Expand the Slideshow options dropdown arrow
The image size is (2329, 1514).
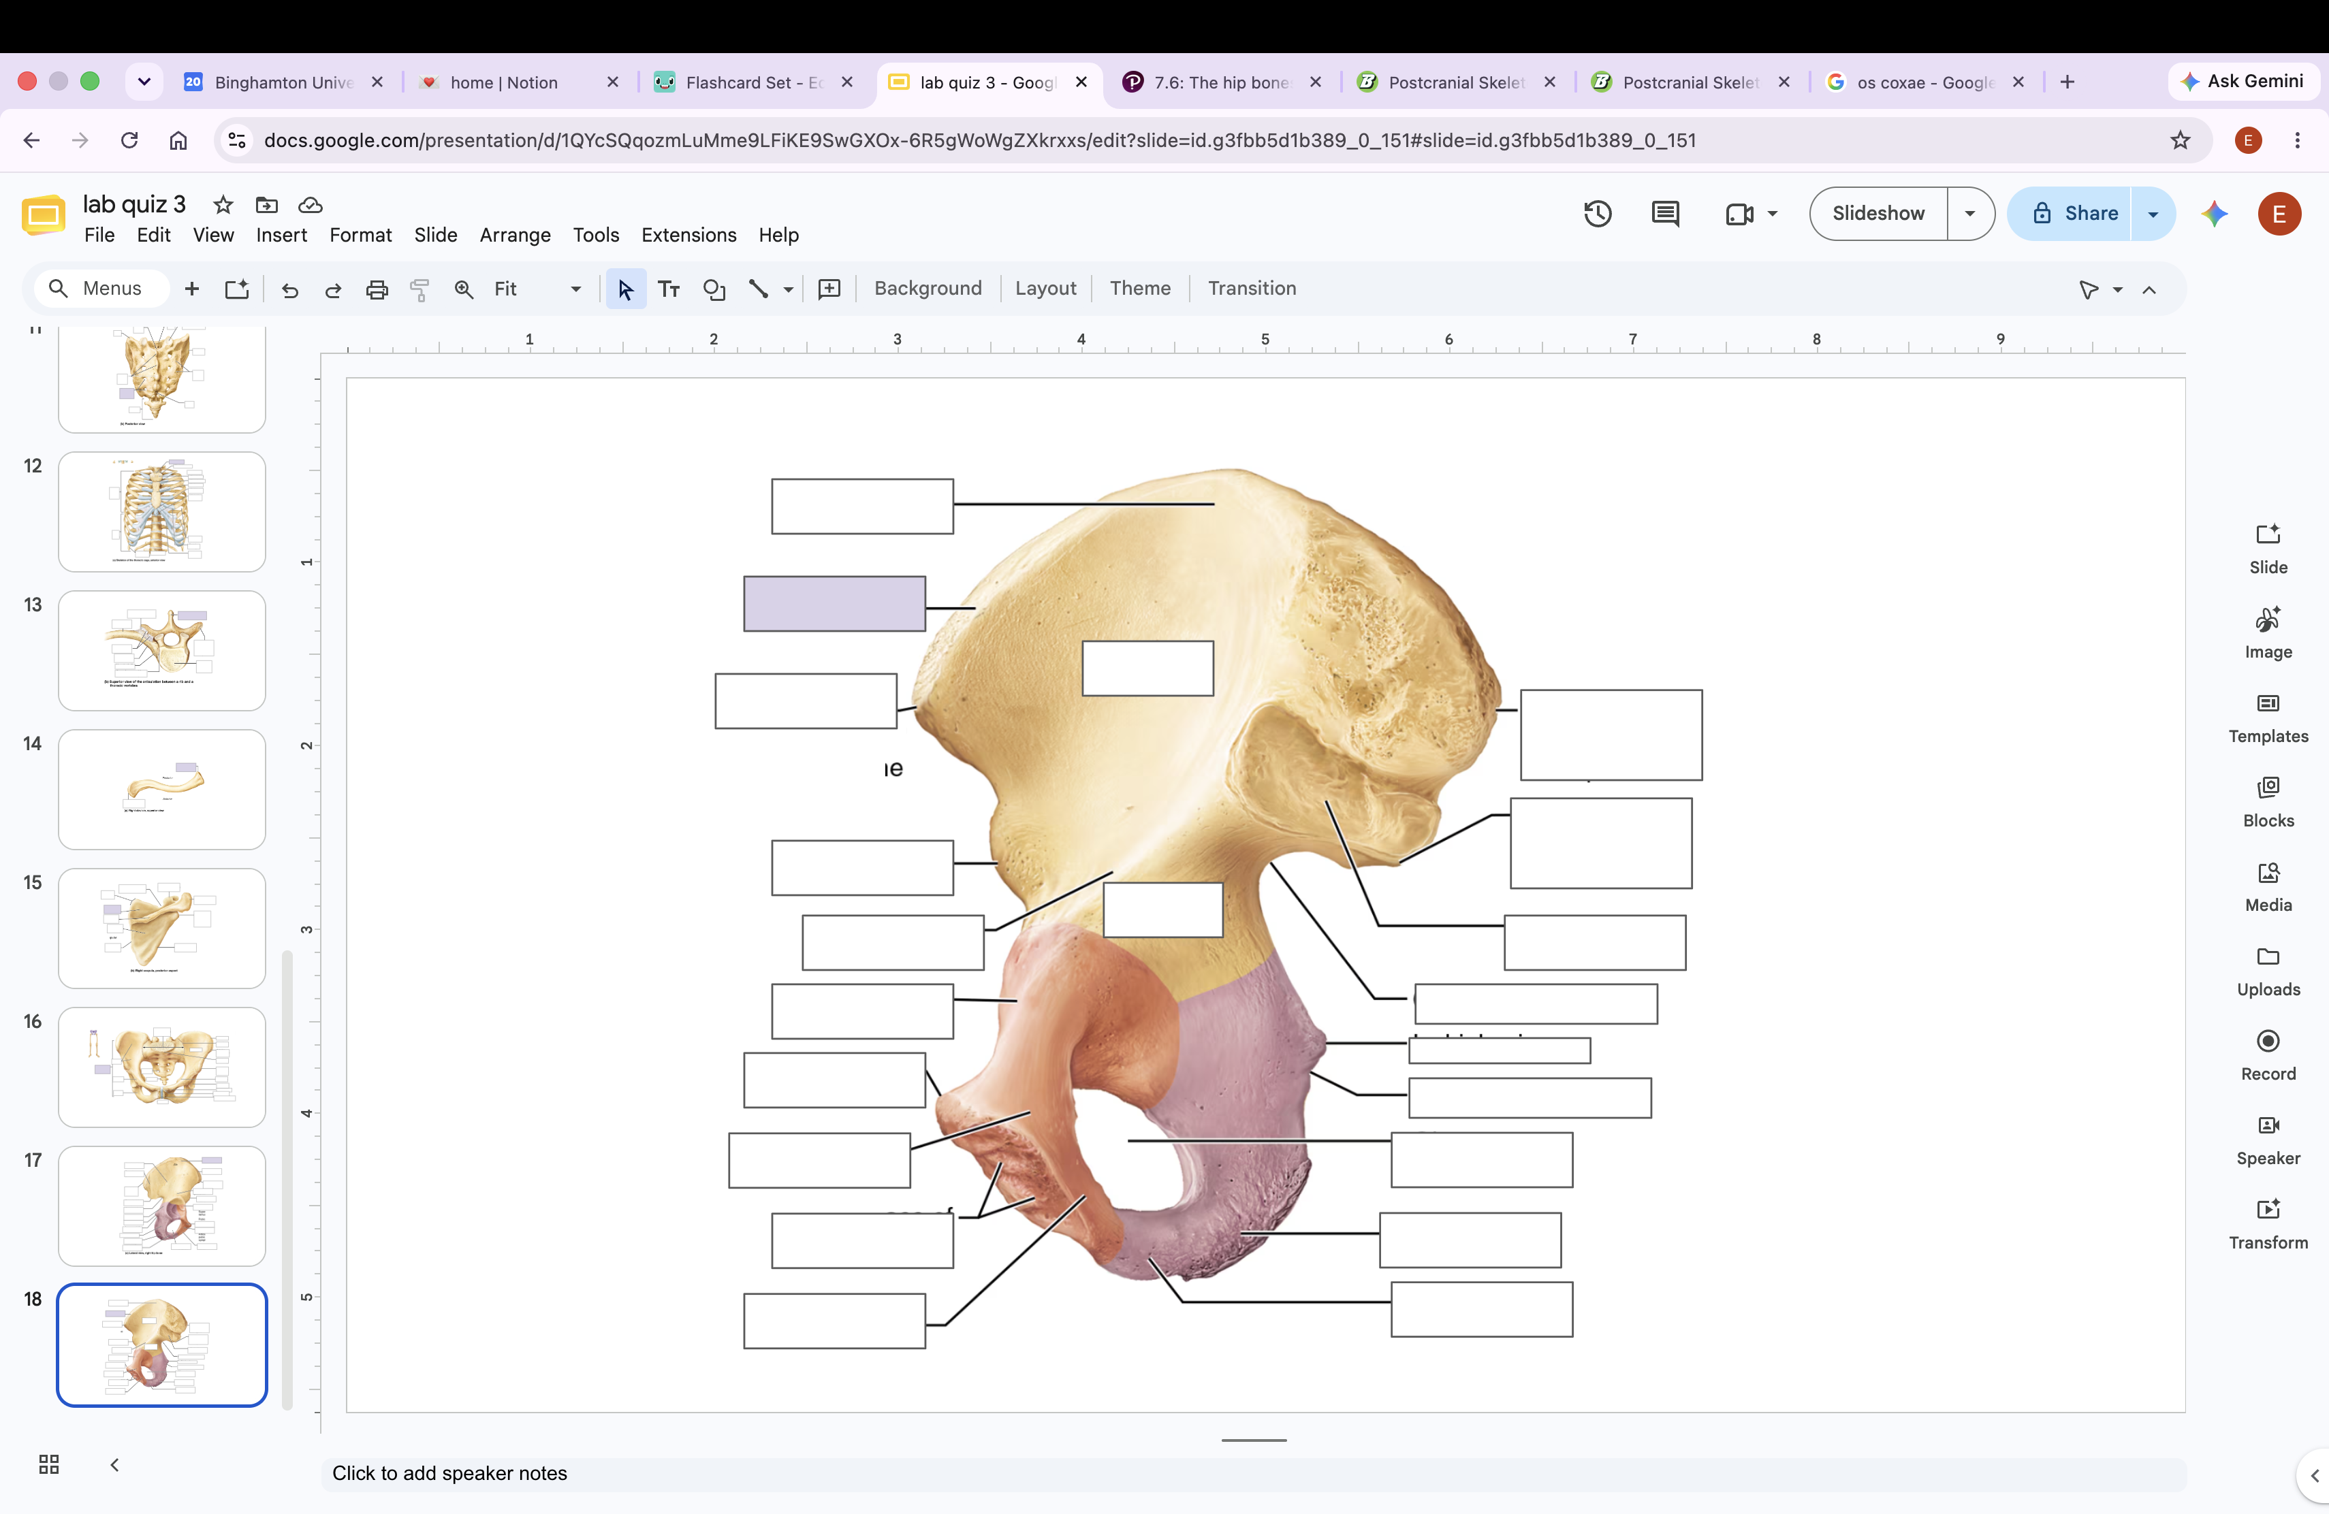point(1970,213)
